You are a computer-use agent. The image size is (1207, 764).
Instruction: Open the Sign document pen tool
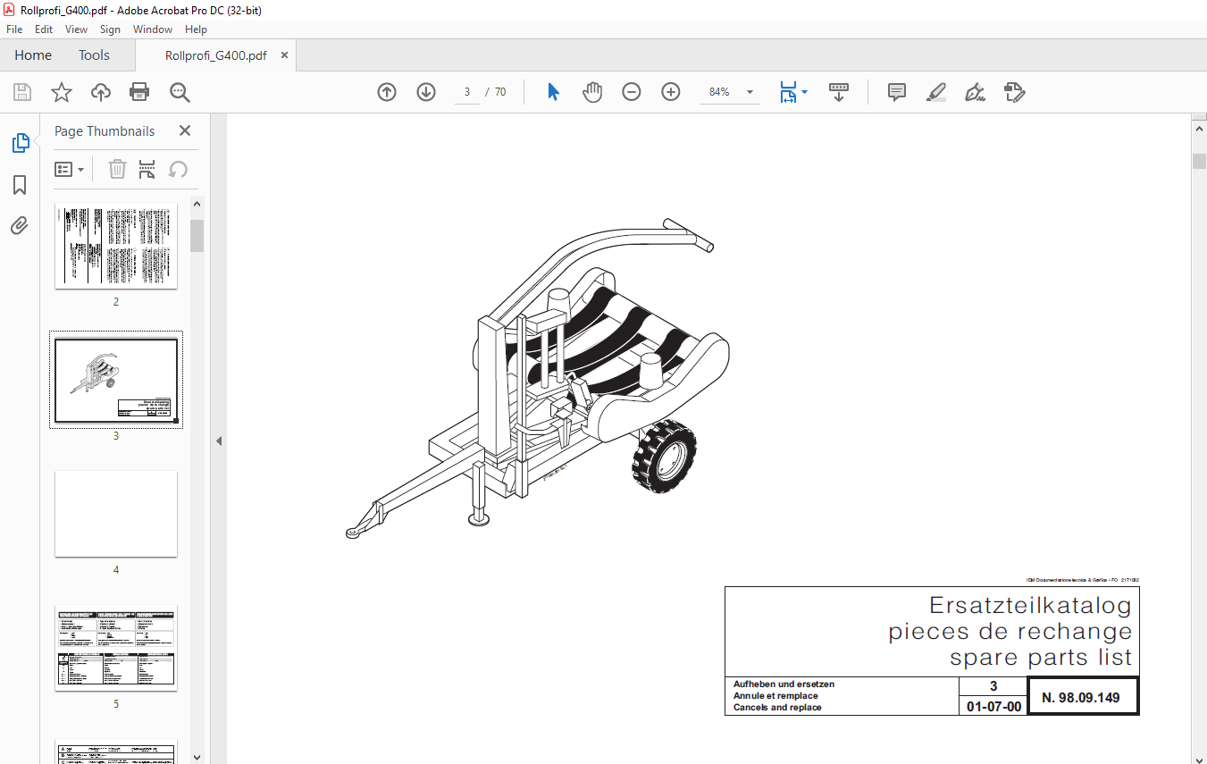tap(975, 92)
